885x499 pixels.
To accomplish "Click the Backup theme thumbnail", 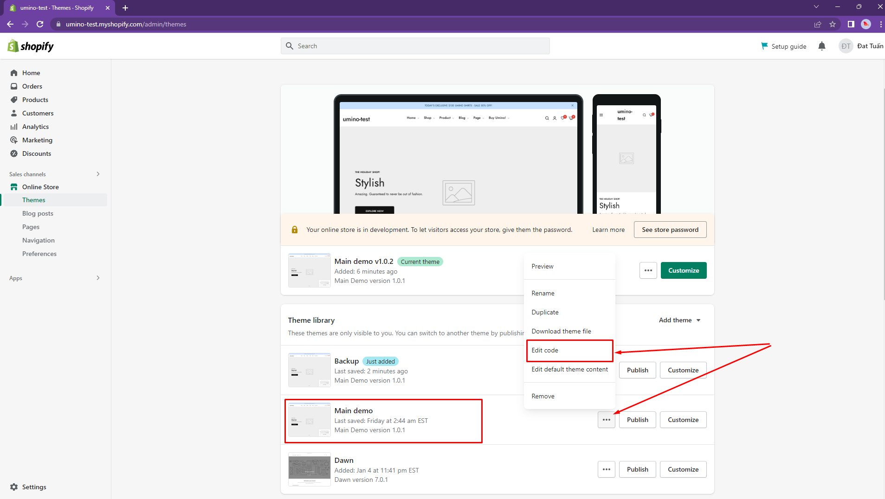I will (x=310, y=370).
